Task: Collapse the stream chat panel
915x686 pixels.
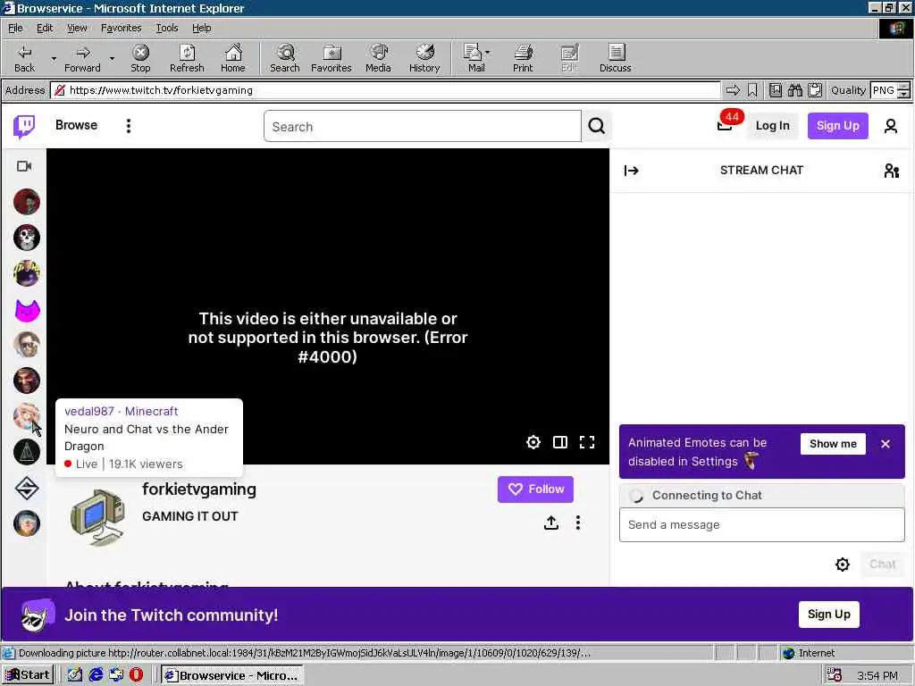Action: pos(632,171)
